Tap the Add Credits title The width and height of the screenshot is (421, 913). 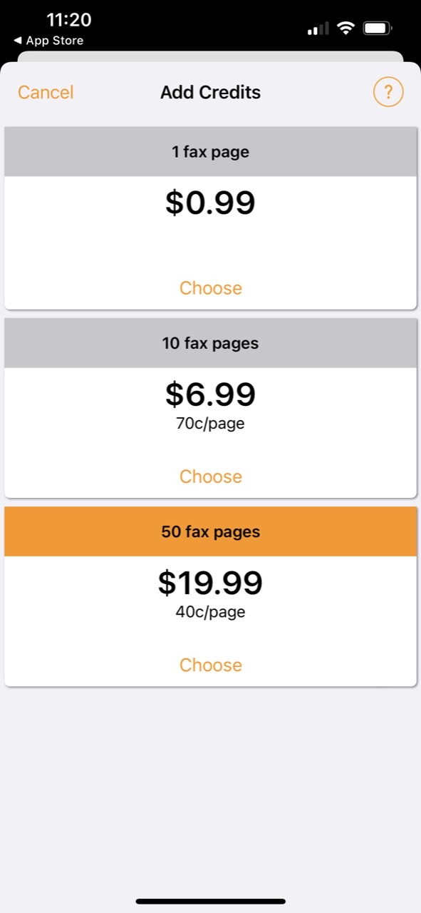(211, 93)
